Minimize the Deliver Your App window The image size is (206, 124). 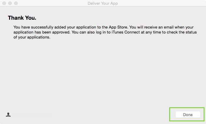[10, 3]
